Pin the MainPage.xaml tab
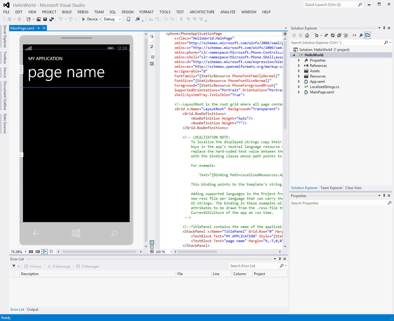 [38, 28]
